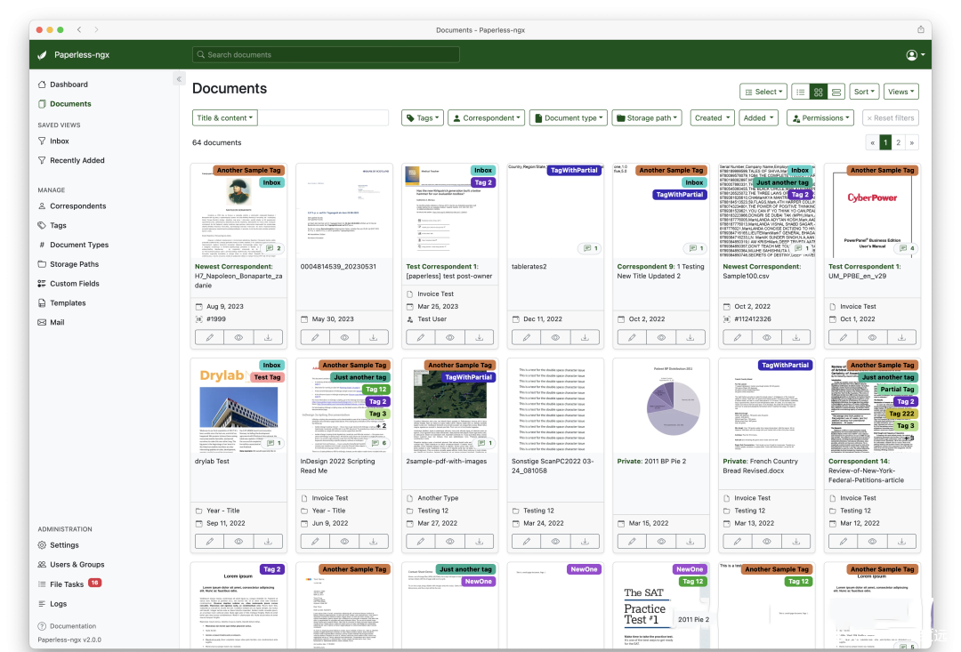Screen dimensions: 961x652
Task: Expand the Storage path filter
Action: pyautogui.click(x=647, y=118)
